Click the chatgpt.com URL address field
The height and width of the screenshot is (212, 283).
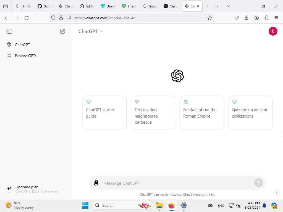pyautogui.click(x=139, y=18)
